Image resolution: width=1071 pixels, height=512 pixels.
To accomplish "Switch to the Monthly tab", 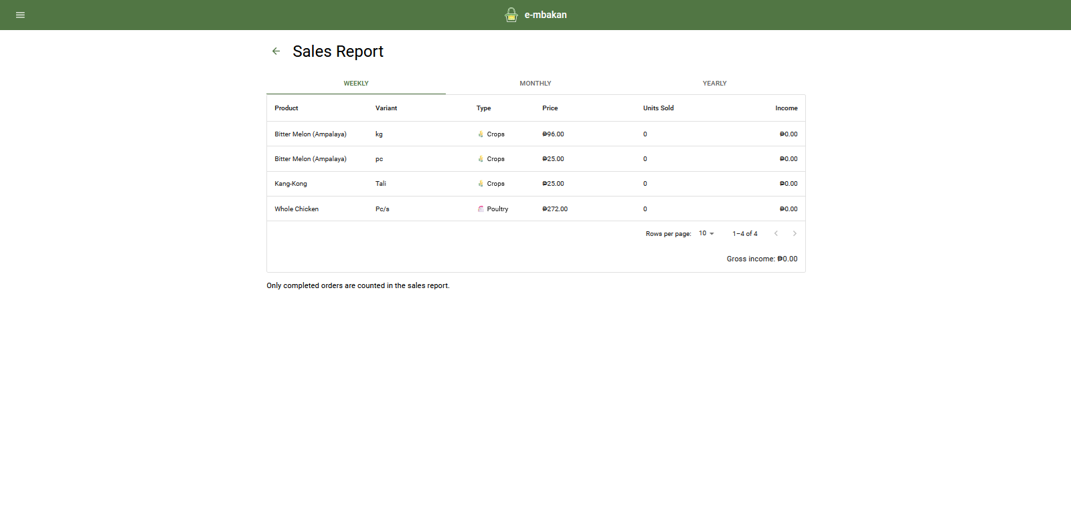I will pyautogui.click(x=535, y=84).
